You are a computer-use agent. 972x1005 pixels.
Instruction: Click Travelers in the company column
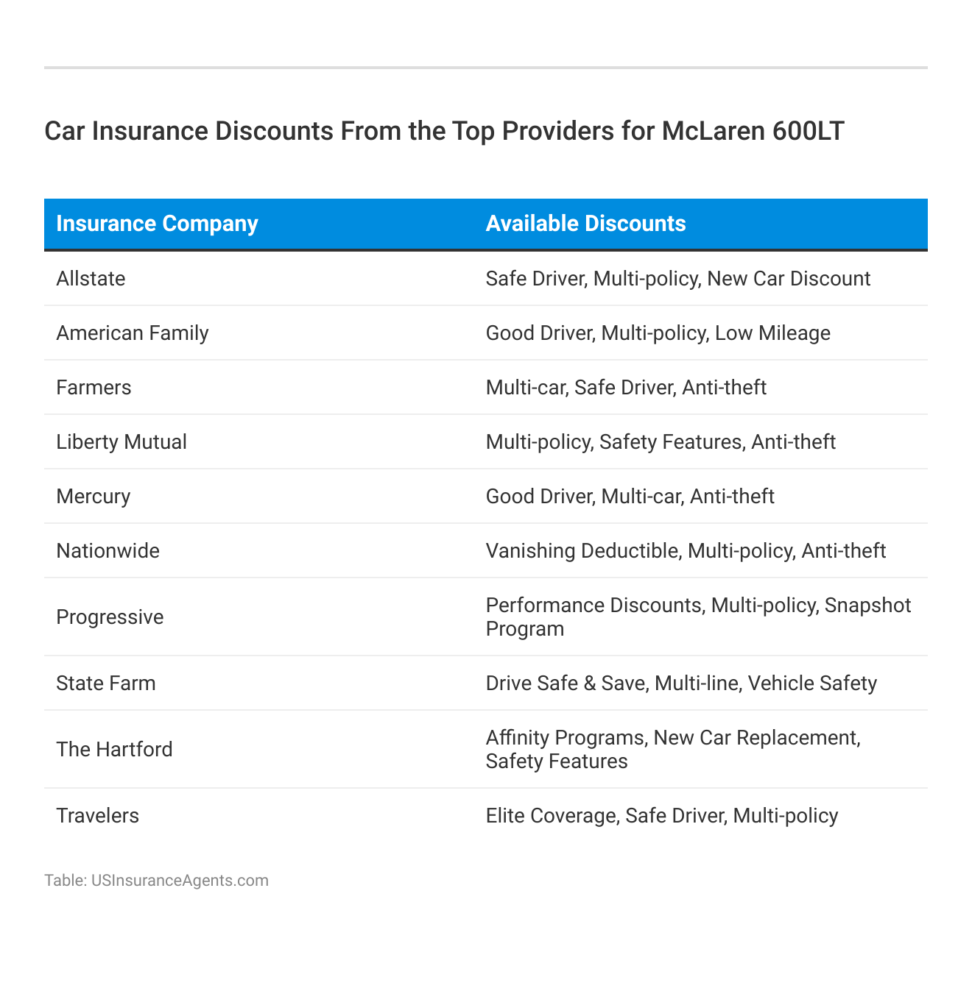pos(97,816)
